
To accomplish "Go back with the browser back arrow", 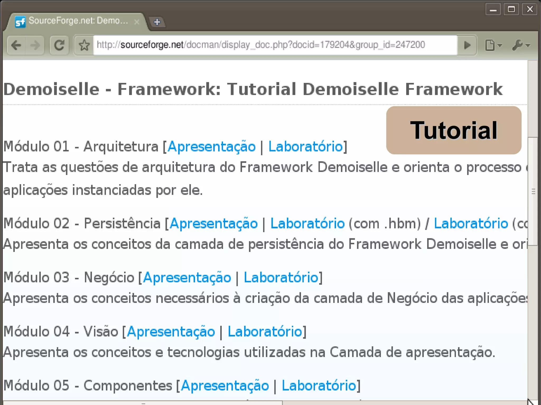I will pos(16,45).
